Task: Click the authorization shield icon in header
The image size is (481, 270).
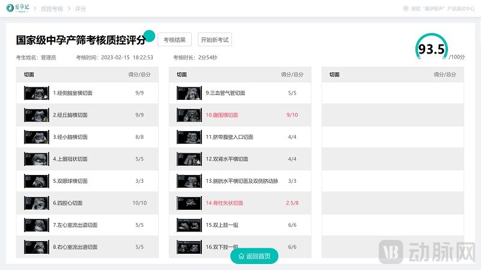Action: click(x=405, y=8)
